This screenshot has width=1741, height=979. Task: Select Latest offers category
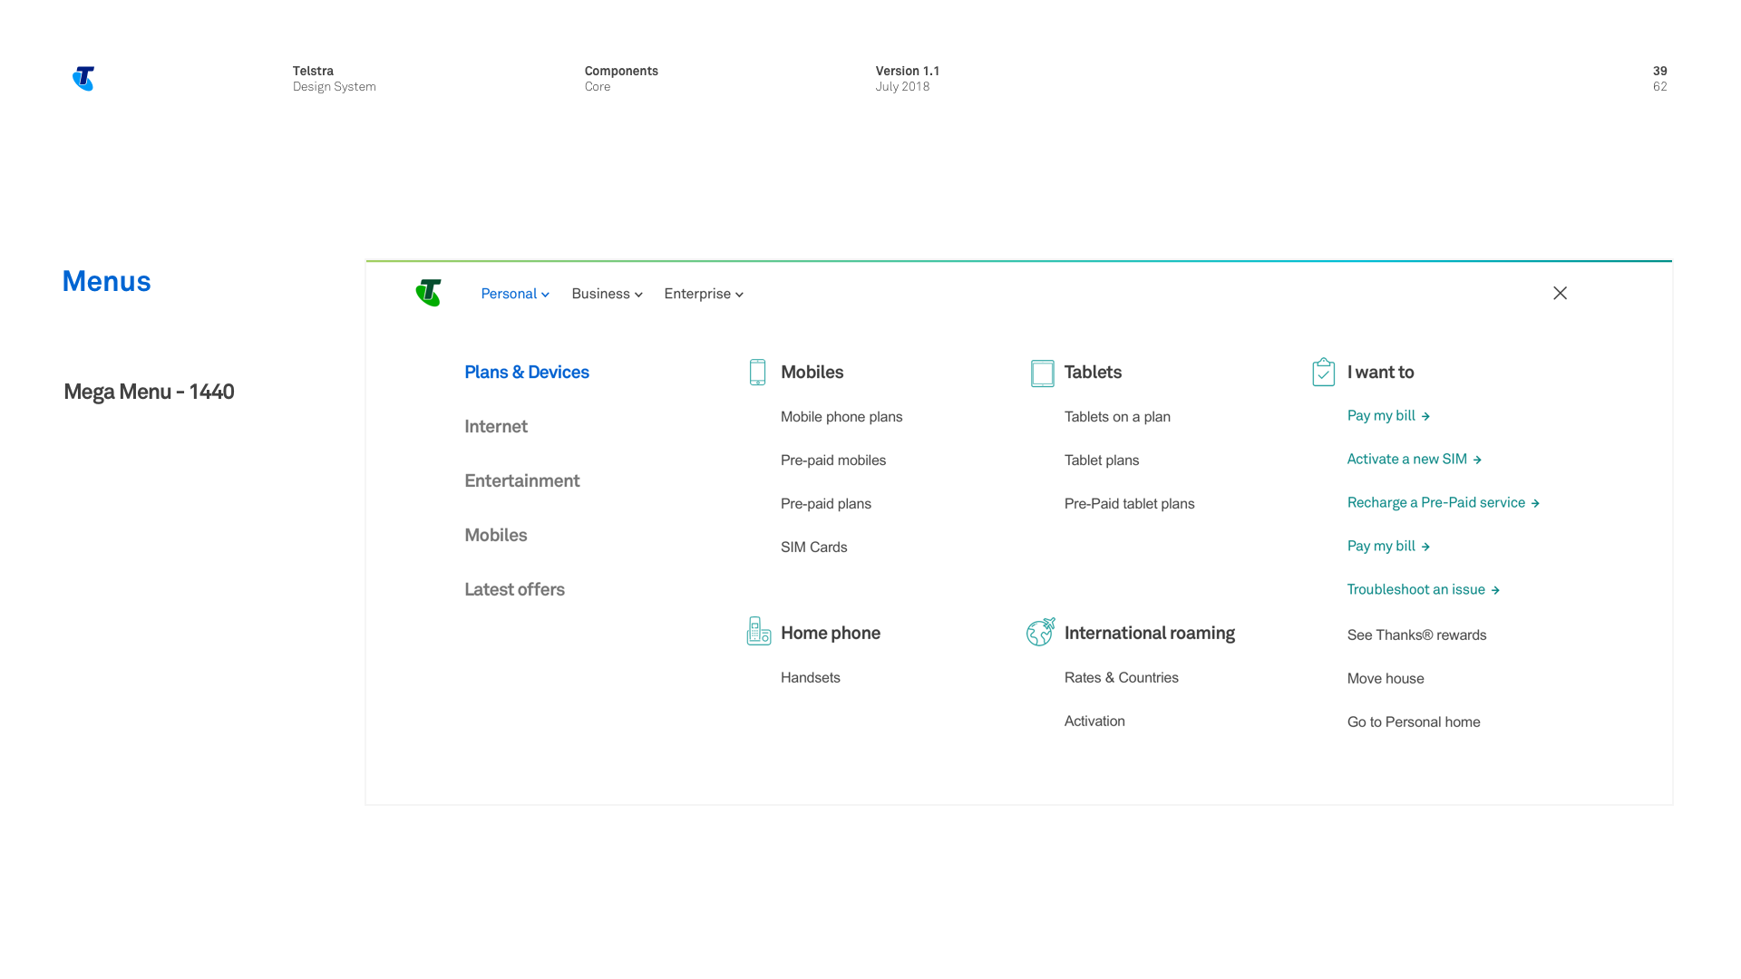(514, 589)
